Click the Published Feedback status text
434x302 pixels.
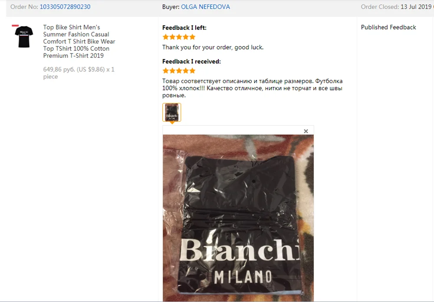[388, 27]
